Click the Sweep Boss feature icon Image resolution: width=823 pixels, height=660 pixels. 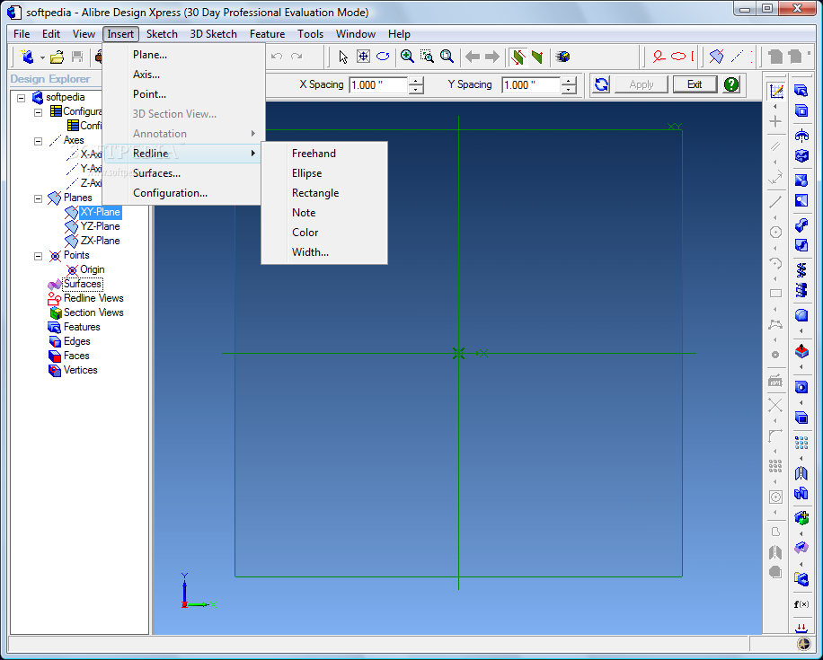pos(801,225)
